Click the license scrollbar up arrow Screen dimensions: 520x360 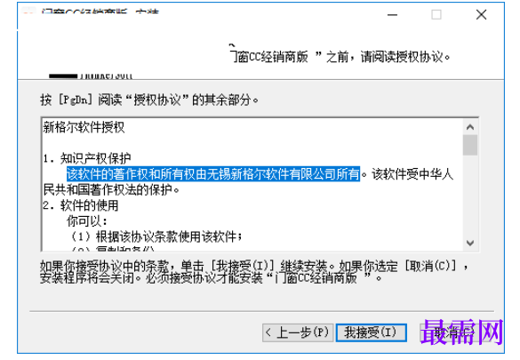coord(470,127)
